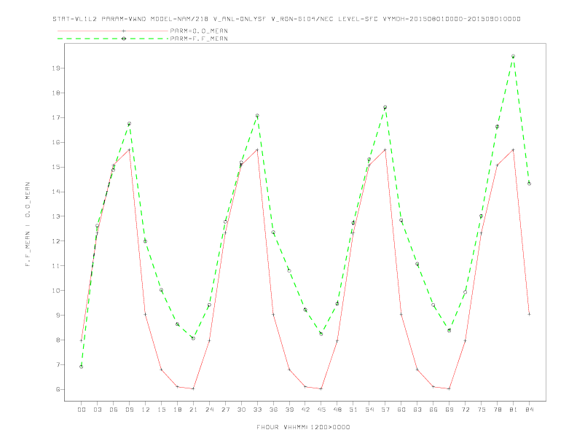The height and width of the screenshot is (446, 577).
Task: Select the PARM=O.O_MEAN legend label
Action: point(199,31)
